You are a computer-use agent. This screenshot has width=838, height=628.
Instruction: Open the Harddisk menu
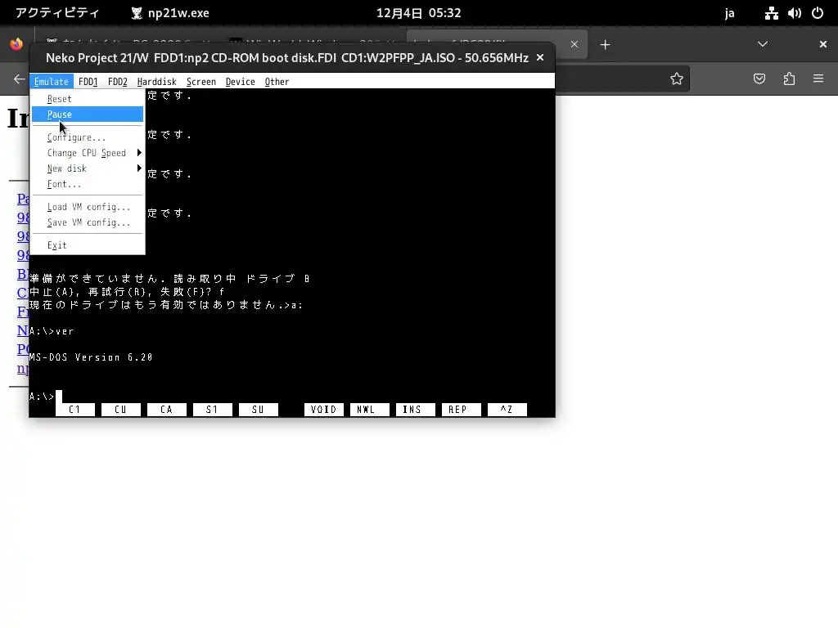coord(156,82)
